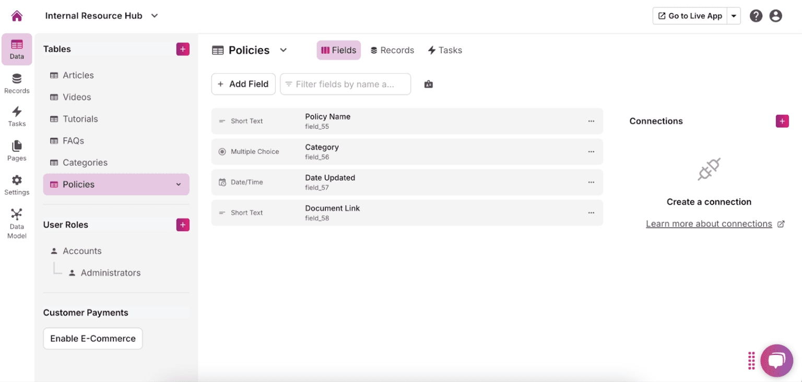Open the Data section in the sidebar
802x382 pixels.
click(x=16, y=49)
